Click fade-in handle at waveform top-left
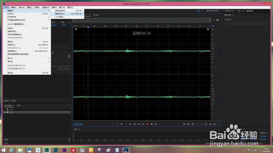 pos(76,29)
